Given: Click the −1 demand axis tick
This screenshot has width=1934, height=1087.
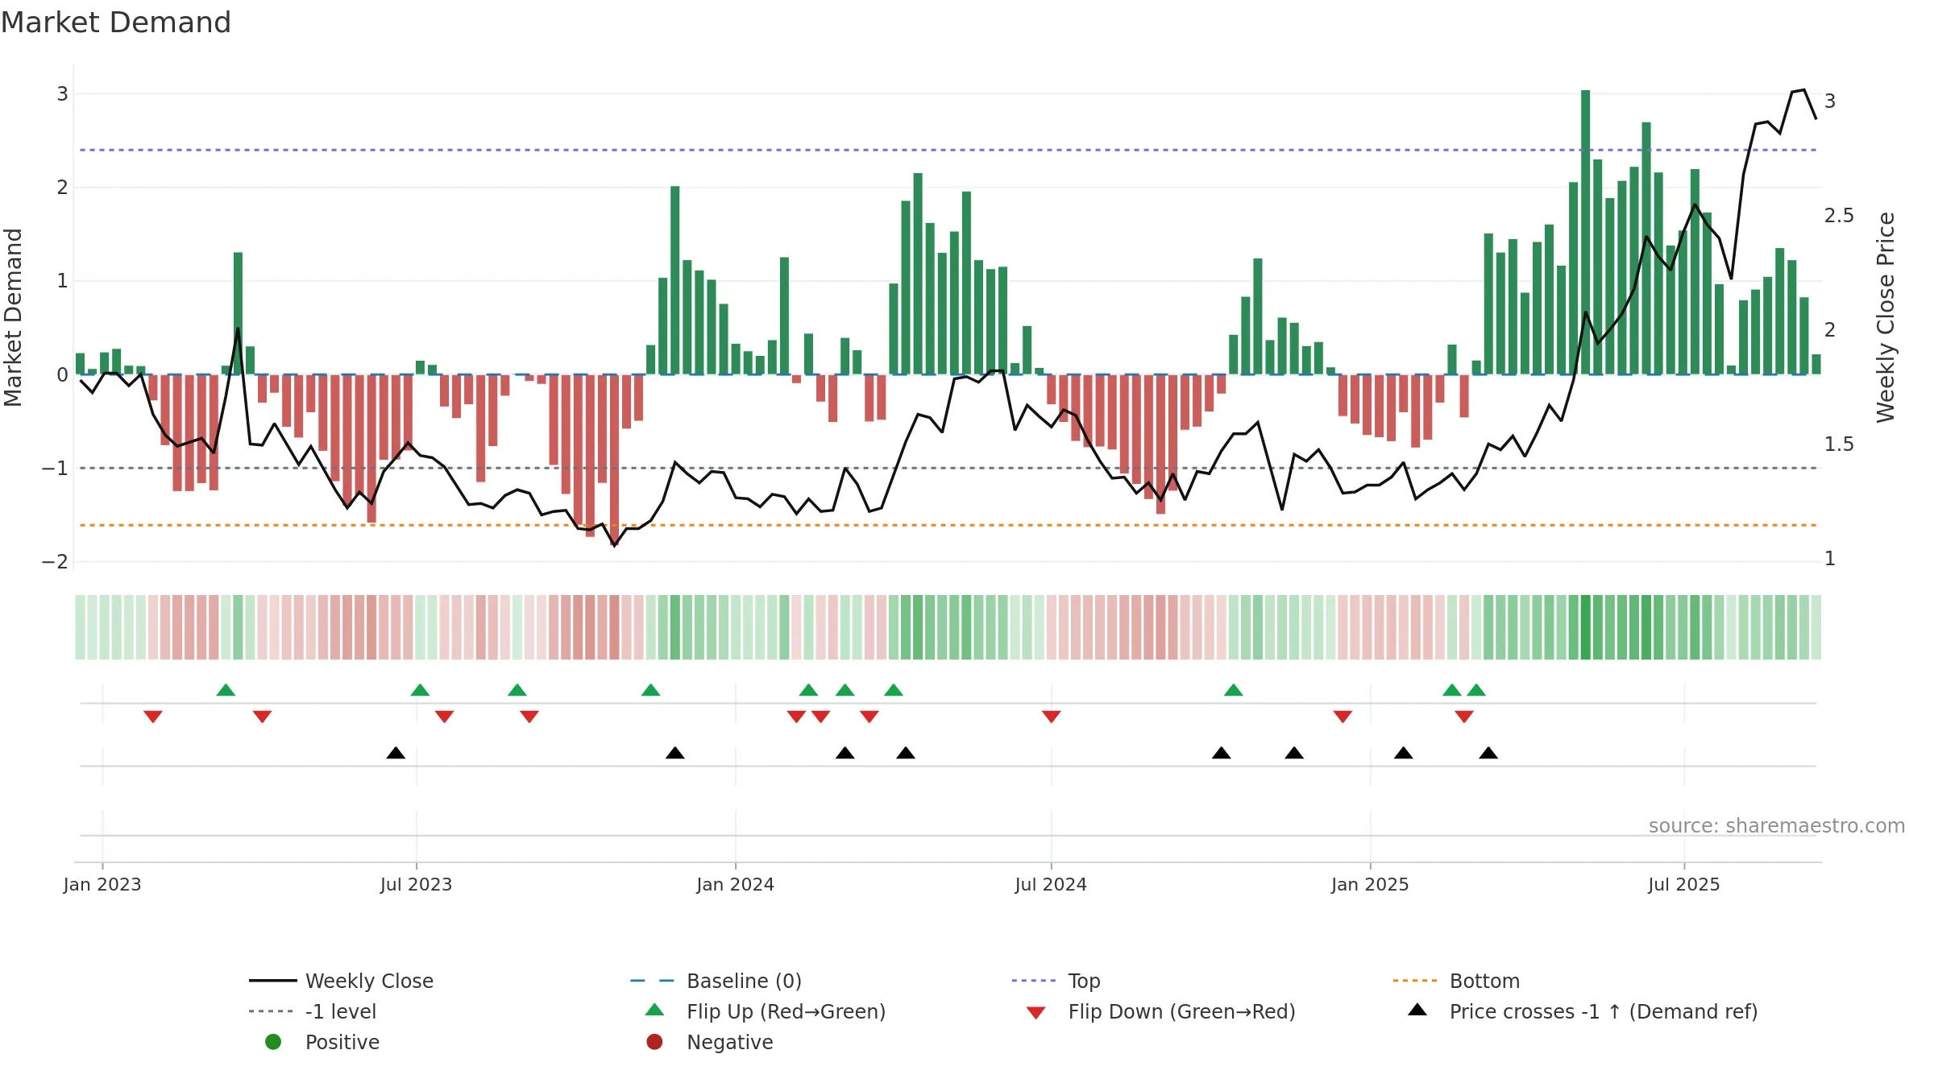Looking at the screenshot, I should point(55,468).
